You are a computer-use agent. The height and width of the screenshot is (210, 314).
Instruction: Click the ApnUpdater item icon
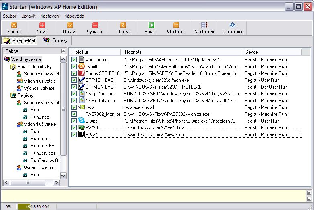click(x=81, y=59)
